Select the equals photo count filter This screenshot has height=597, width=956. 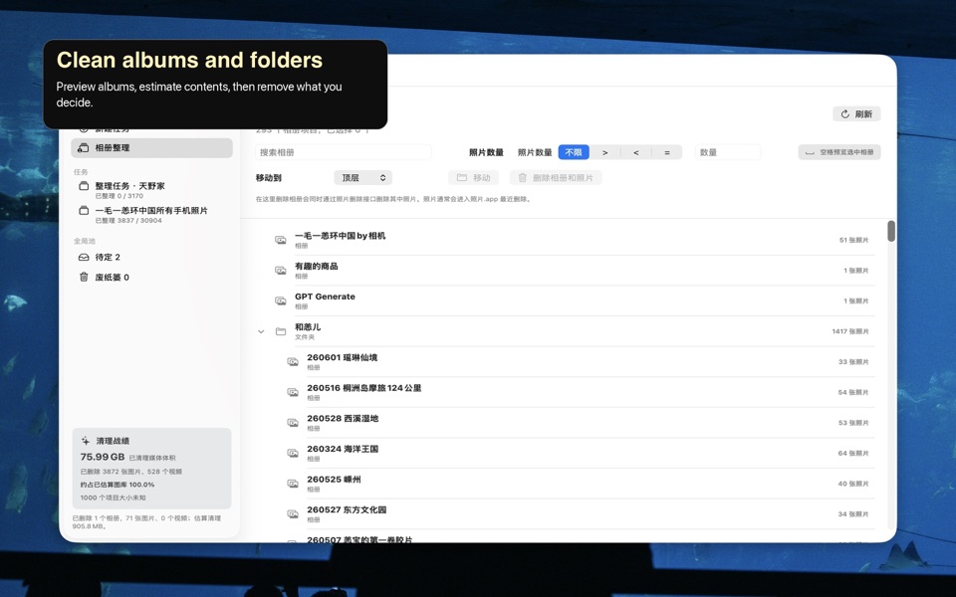[667, 152]
